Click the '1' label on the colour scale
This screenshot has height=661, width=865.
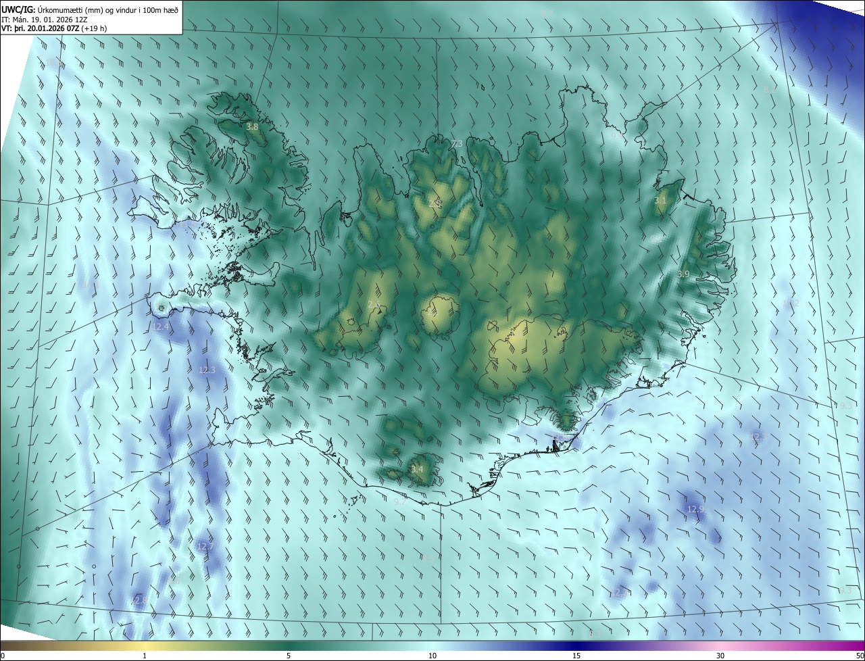click(x=145, y=656)
